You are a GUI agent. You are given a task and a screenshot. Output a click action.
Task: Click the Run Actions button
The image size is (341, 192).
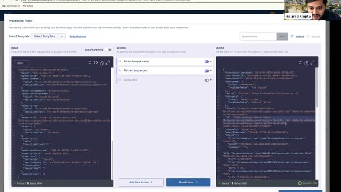(188, 182)
